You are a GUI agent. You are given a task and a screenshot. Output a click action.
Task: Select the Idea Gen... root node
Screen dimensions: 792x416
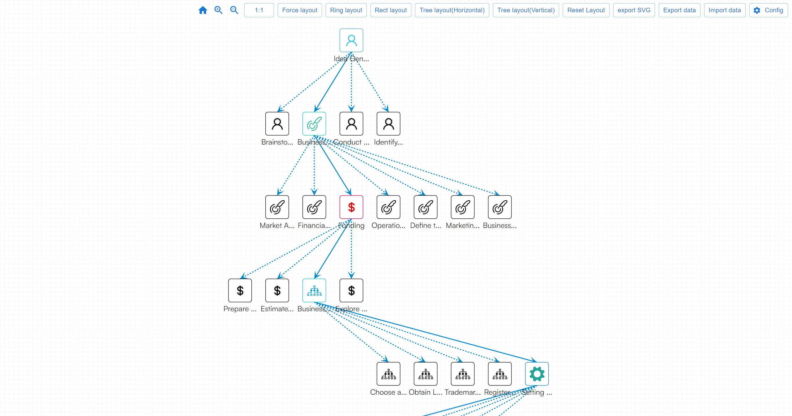351,40
